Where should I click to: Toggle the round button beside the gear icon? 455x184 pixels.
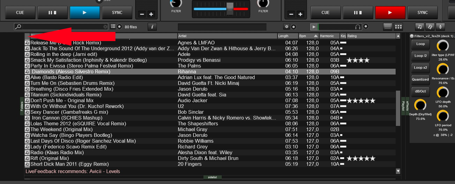pyautogui.click(x=294, y=27)
